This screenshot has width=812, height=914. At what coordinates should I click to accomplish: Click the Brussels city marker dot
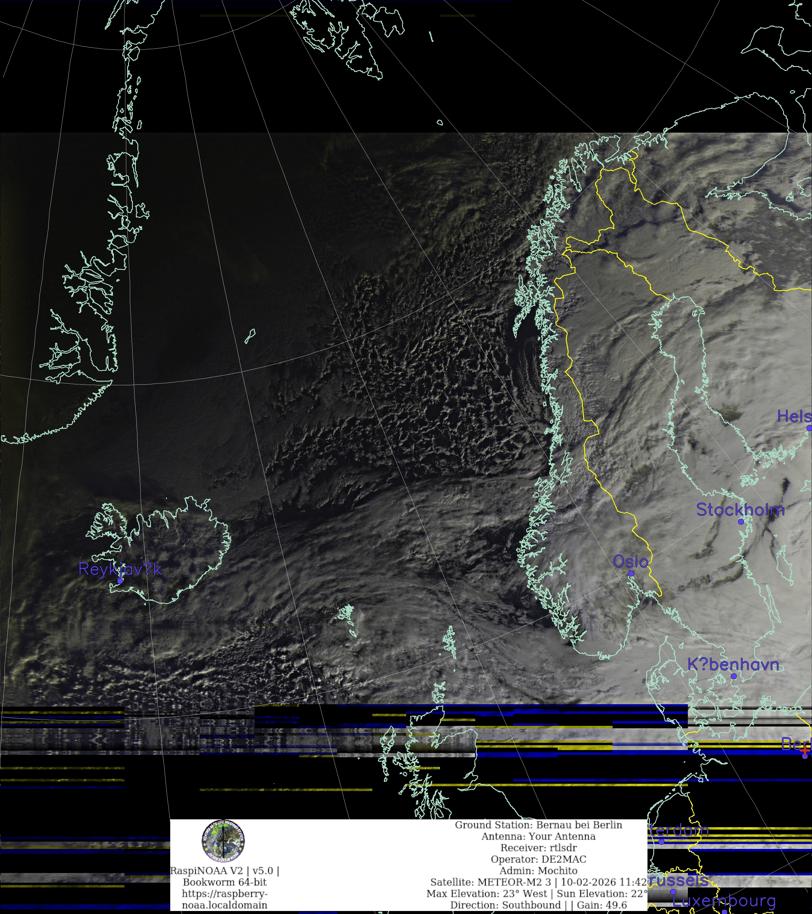point(673,891)
